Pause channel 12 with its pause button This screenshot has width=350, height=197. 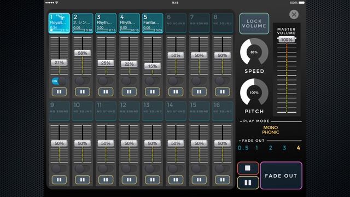tap(129, 179)
